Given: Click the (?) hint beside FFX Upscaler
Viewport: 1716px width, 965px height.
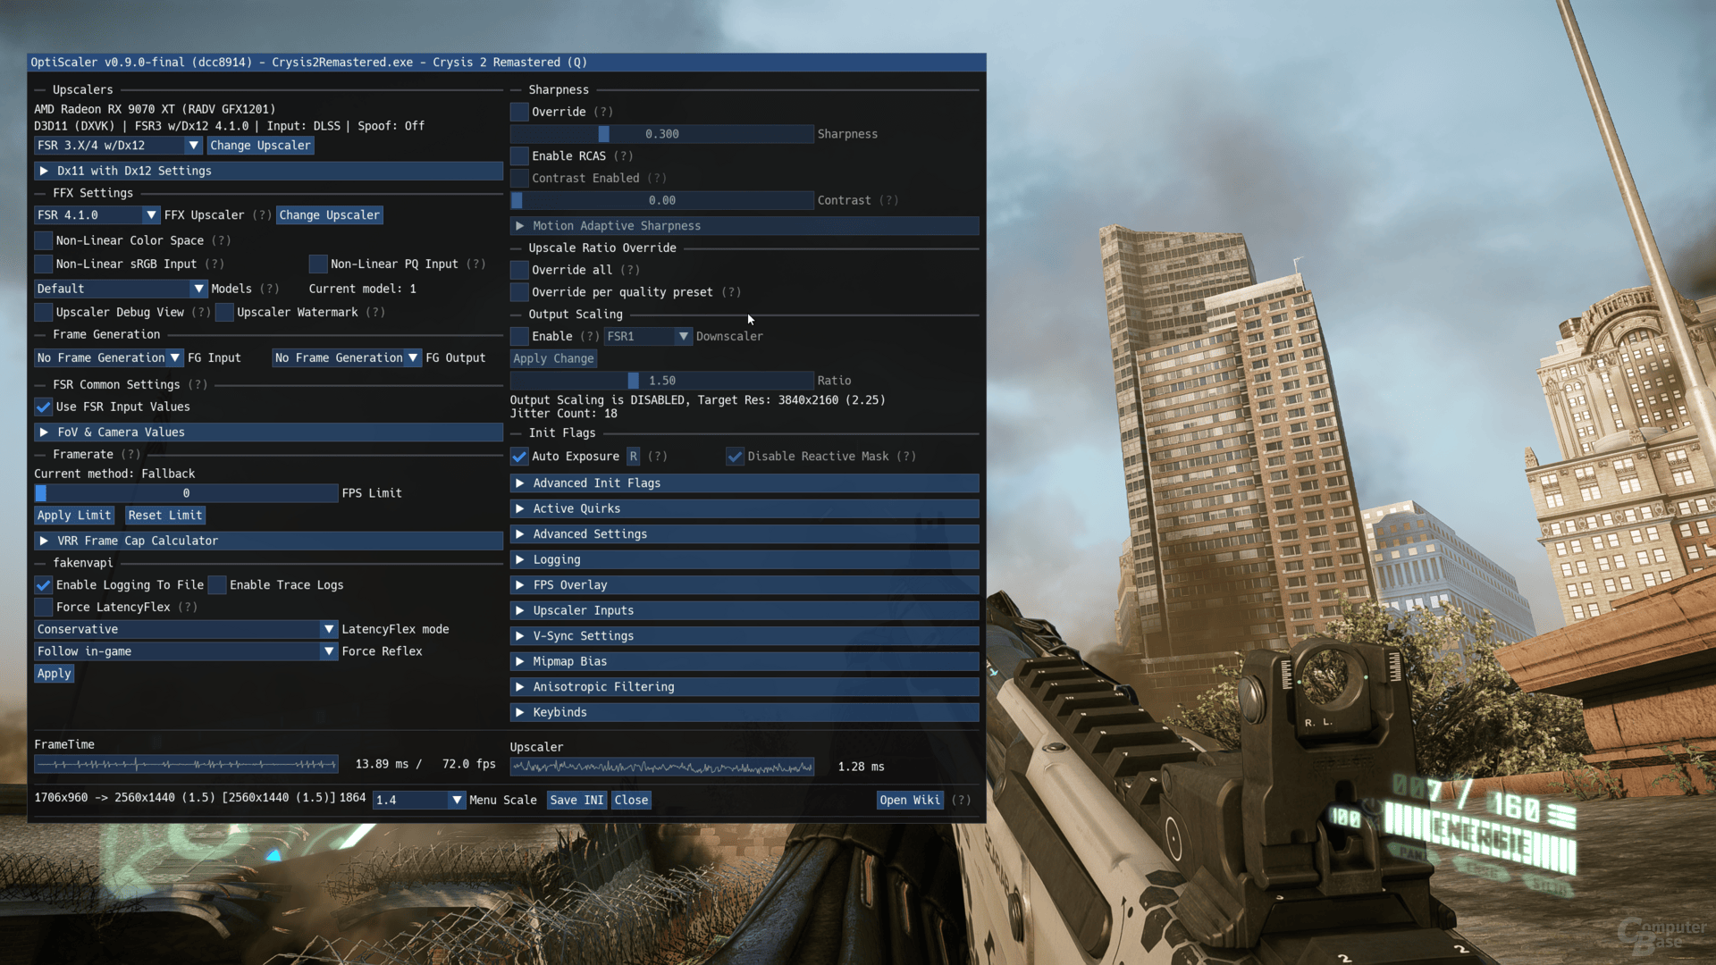Looking at the screenshot, I should pyautogui.click(x=262, y=215).
